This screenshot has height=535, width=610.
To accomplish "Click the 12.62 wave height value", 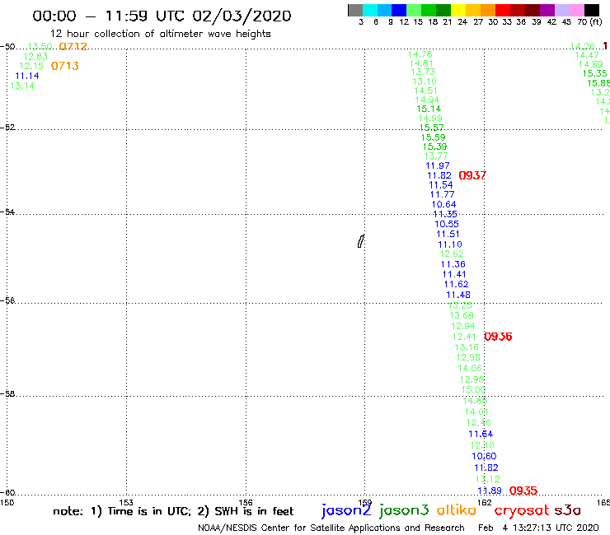I will point(452,254).
